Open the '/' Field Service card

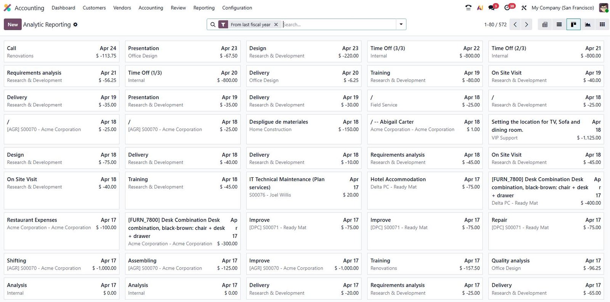tap(425, 101)
